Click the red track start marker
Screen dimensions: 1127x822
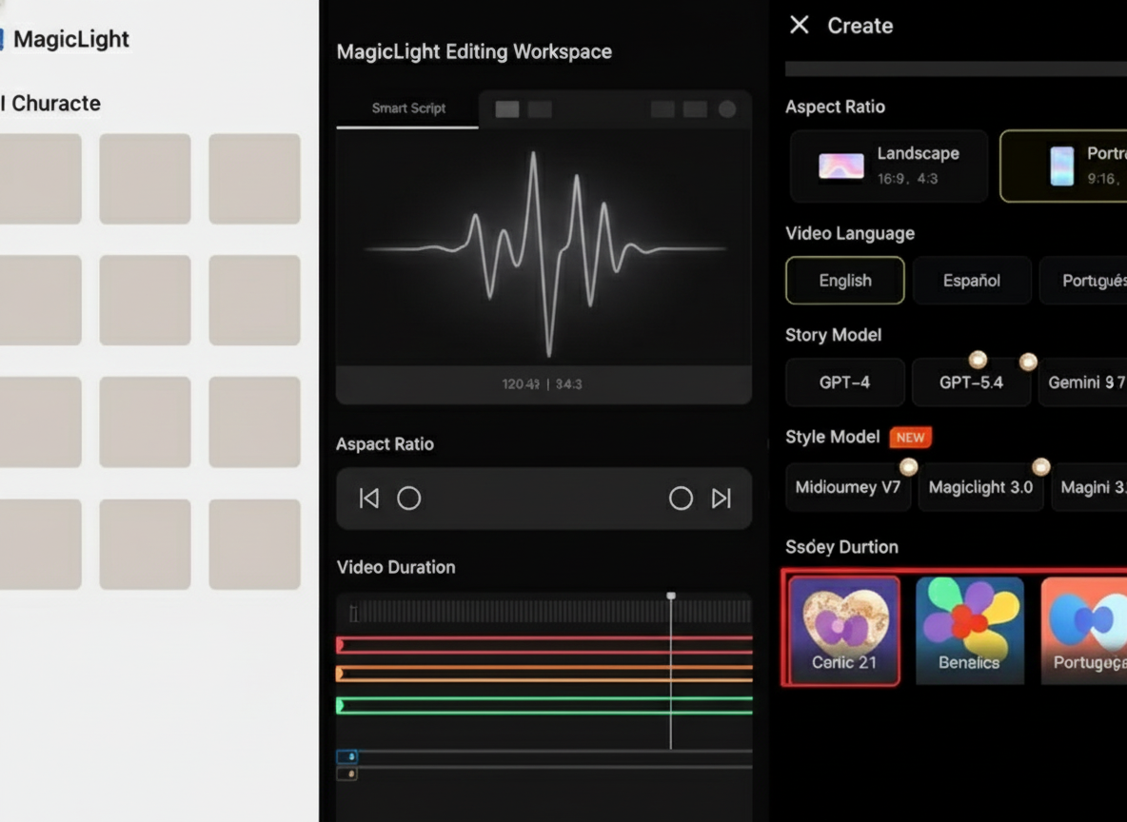[340, 645]
